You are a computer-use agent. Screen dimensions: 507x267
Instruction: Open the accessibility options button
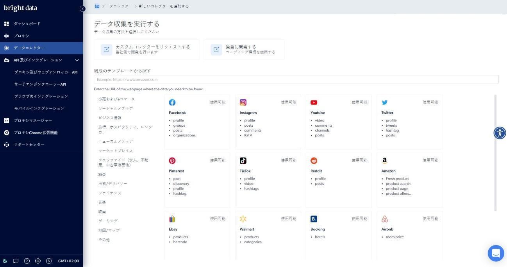click(500, 133)
